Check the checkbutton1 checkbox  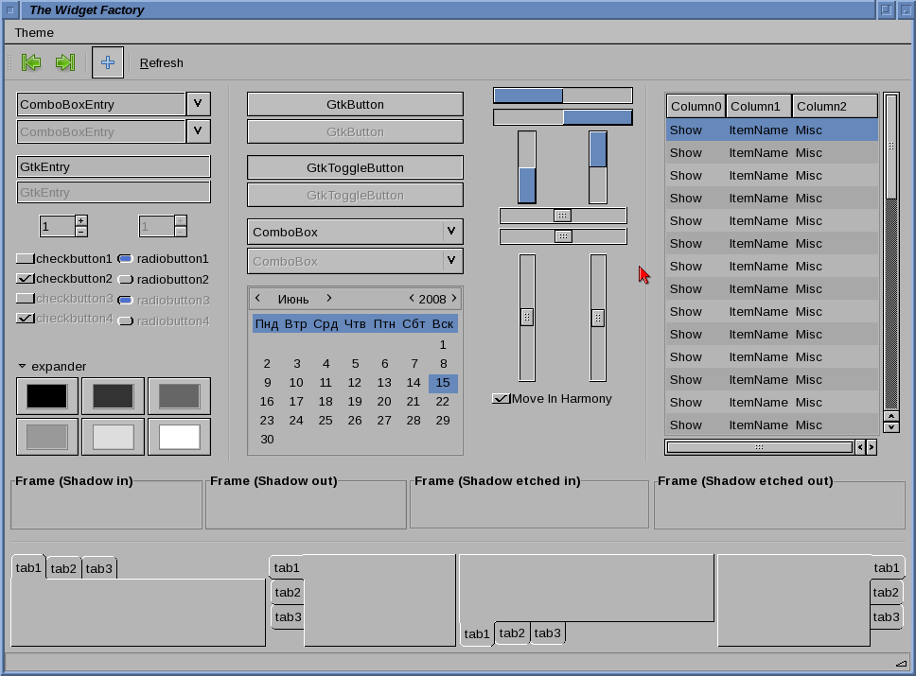(x=26, y=258)
